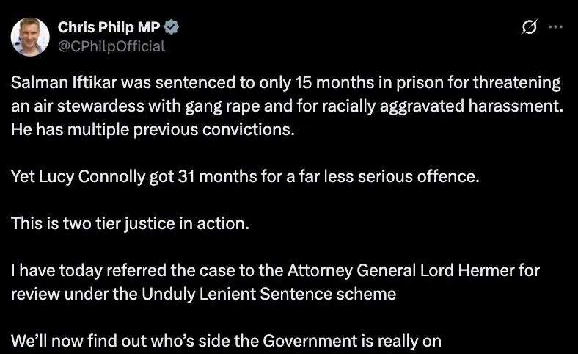Open the three-dot more options menu

pyautogui.click(x=555, y=29)
